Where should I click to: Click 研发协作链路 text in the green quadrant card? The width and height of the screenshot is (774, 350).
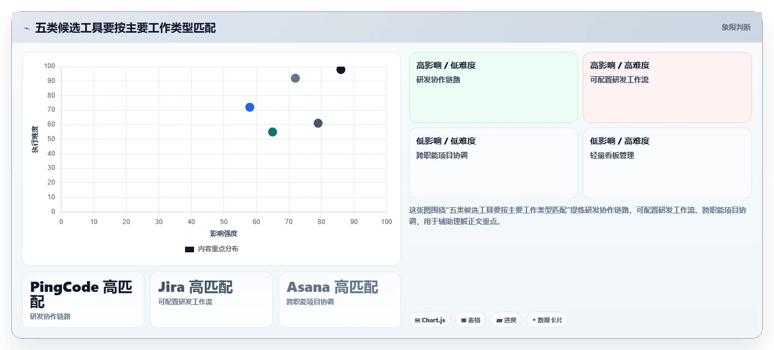[x=438, y=80]
